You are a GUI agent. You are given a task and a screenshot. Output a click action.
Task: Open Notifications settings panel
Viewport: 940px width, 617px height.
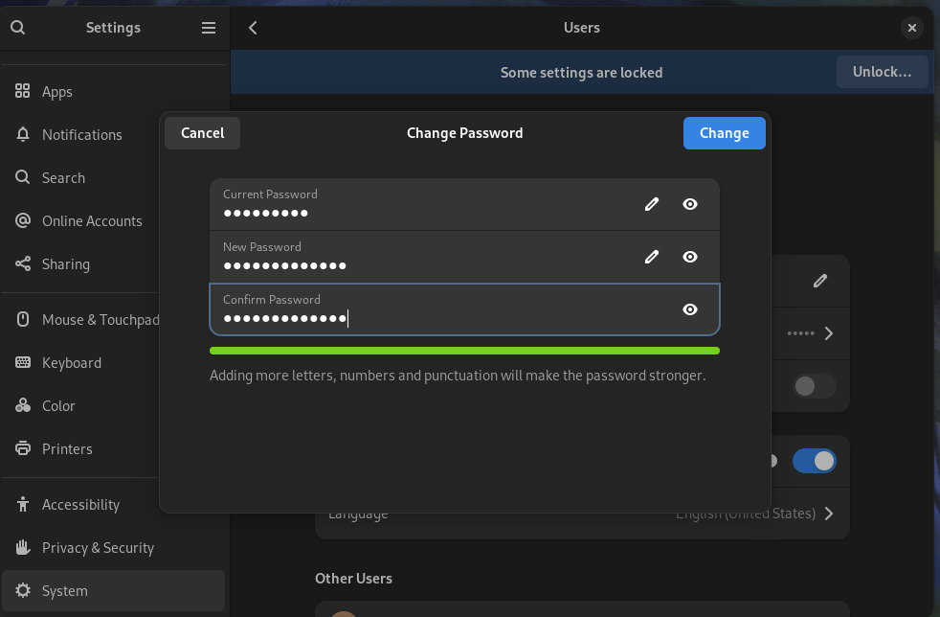[113, 134]
